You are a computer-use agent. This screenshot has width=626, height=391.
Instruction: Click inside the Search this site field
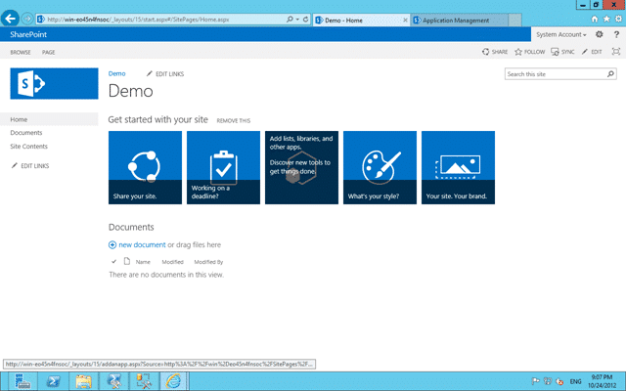[556, 74]
